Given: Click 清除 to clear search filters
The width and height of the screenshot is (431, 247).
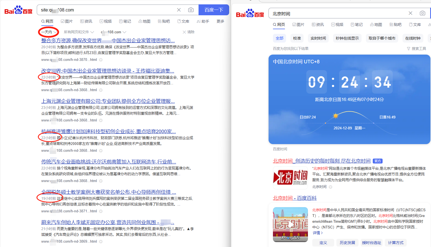Looking at the screenshot, I should (188, 32).
